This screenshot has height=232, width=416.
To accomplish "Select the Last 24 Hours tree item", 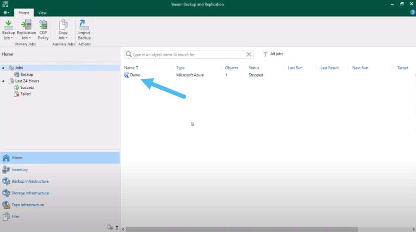I will point(27,81).
